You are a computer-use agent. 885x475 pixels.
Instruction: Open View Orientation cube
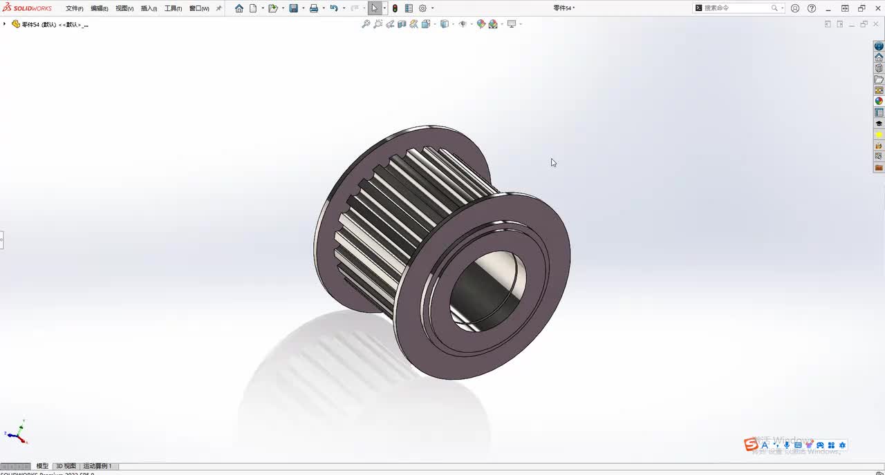425,24
